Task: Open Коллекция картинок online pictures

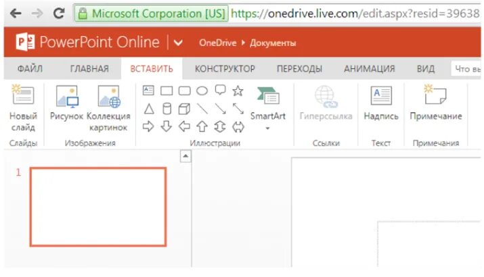Action: [x=108, y=108]
